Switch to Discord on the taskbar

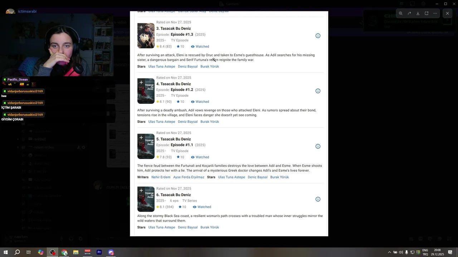[x=111, y=252]
